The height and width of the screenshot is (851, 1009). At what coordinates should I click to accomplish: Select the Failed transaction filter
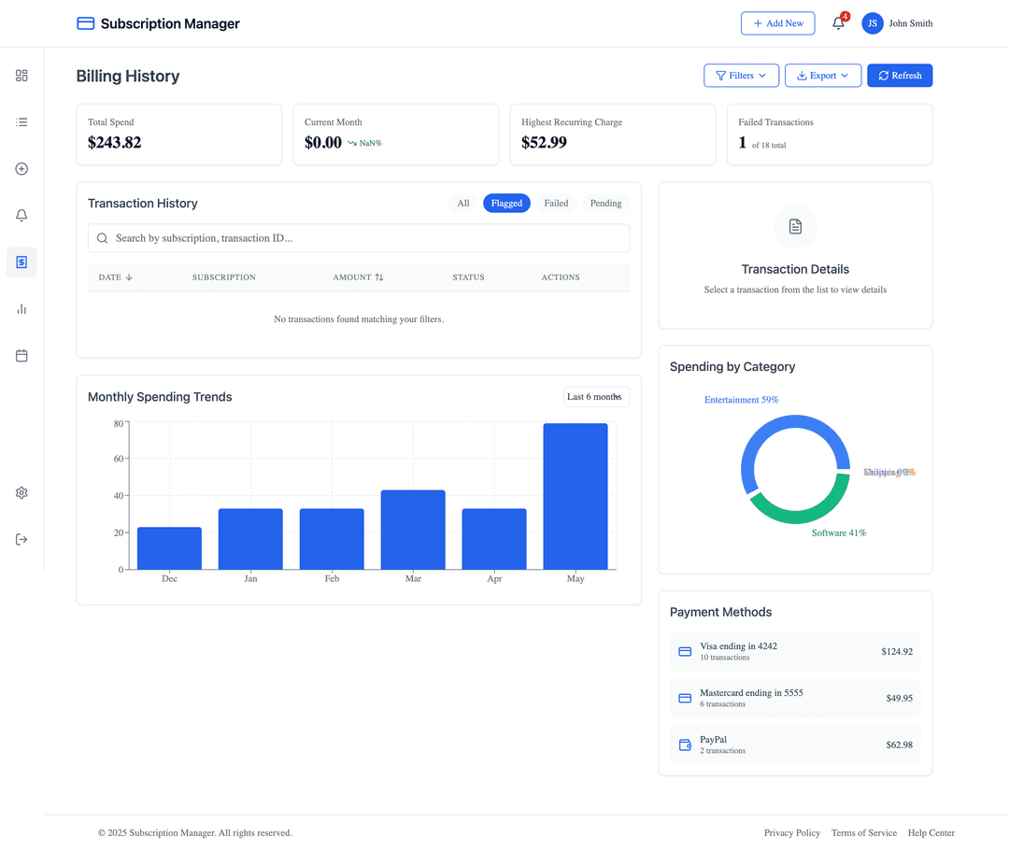tap(556, 203)
